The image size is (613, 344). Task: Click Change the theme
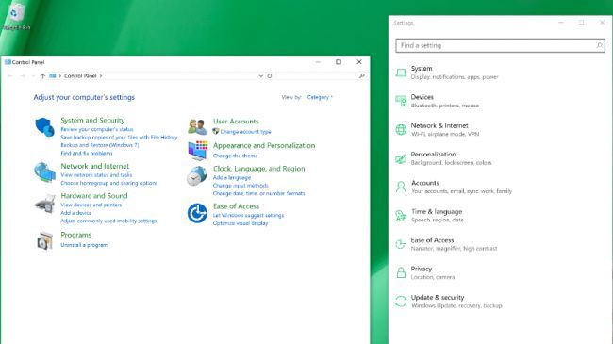236,156
